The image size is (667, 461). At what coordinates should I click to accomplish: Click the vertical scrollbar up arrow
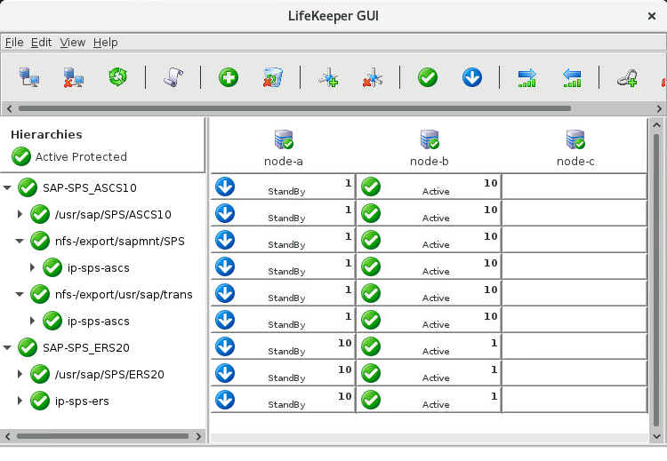click(656, 126)
